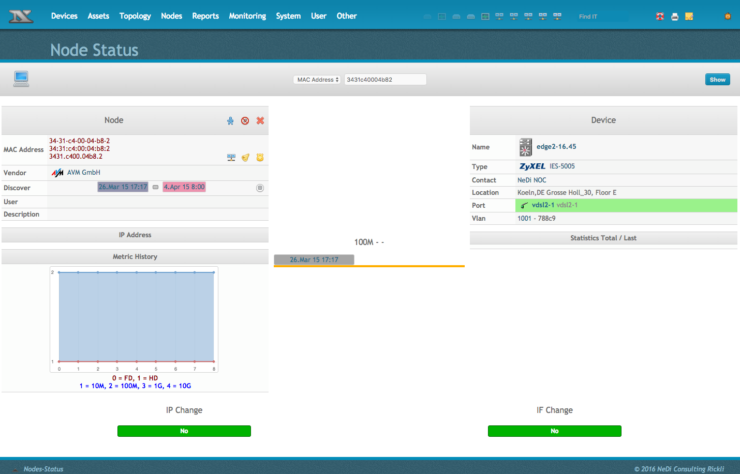This screenshot has height=474, width=740.
Task: Click the red X delete node icon
Action: (x=260, y=120)
